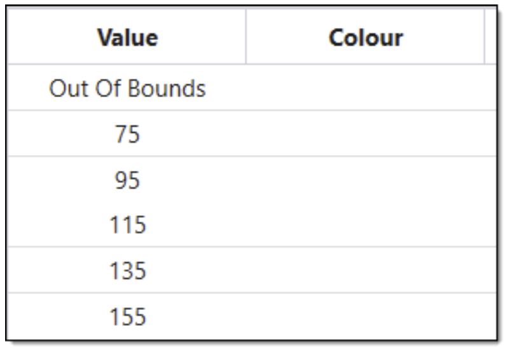Select the 75 value cell
This screenshot has width=517, height=348.
128,134
